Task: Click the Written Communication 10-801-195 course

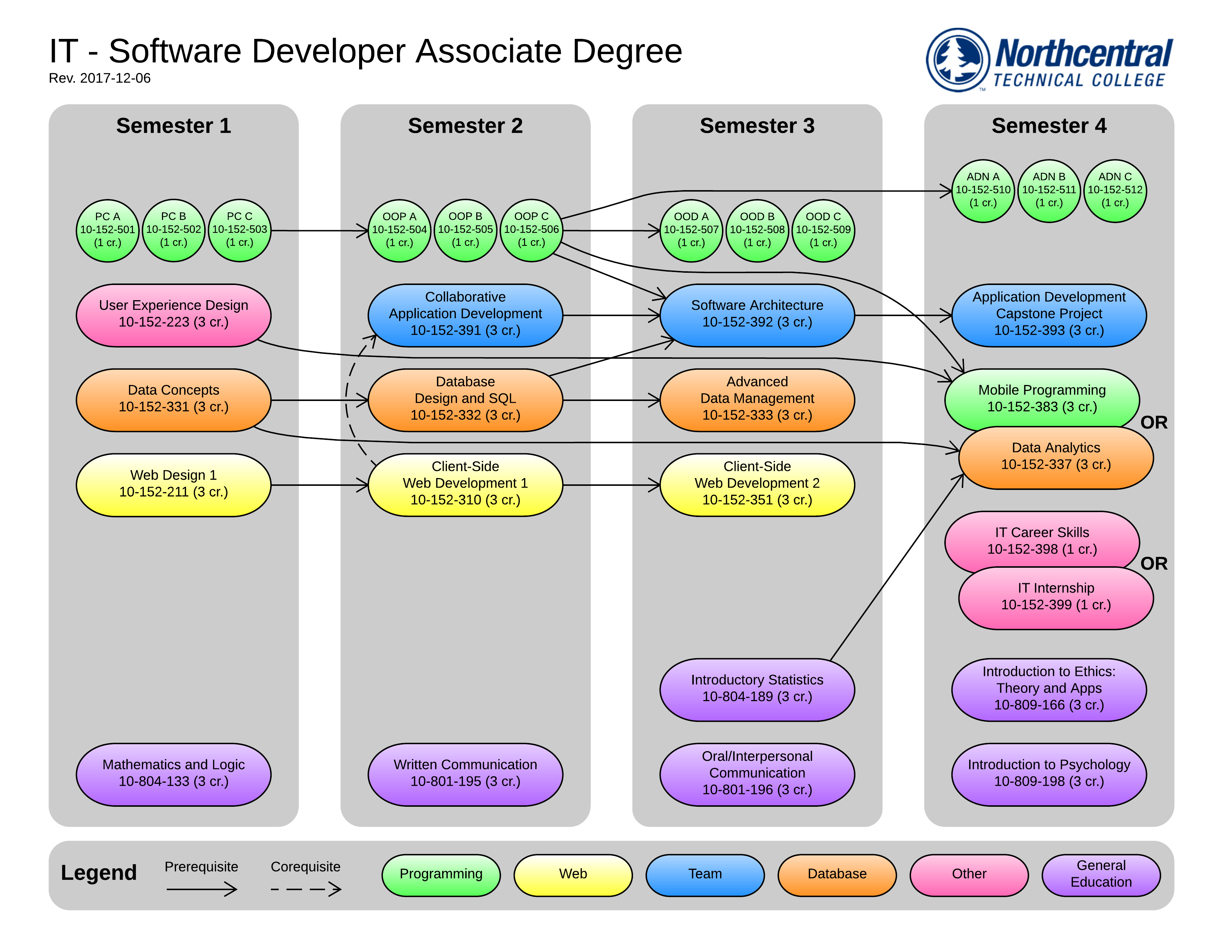Action: click(465, 773)
